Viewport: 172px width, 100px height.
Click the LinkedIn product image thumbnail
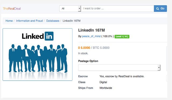(38, 55)
